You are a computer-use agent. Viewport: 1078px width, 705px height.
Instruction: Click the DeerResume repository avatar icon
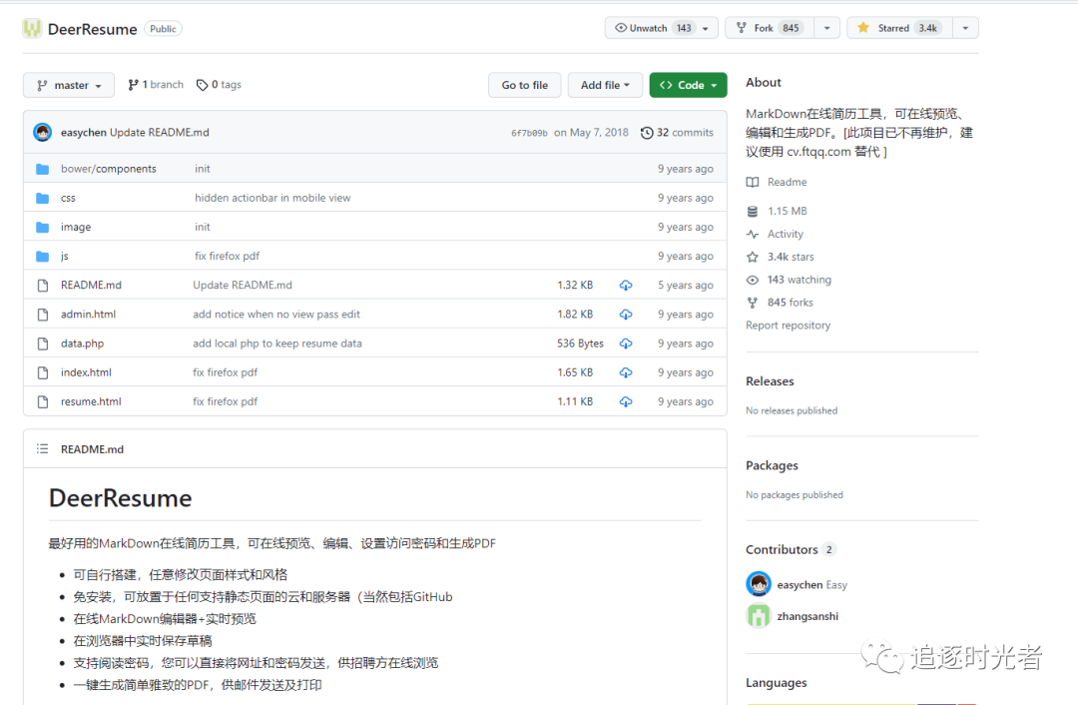32,28
